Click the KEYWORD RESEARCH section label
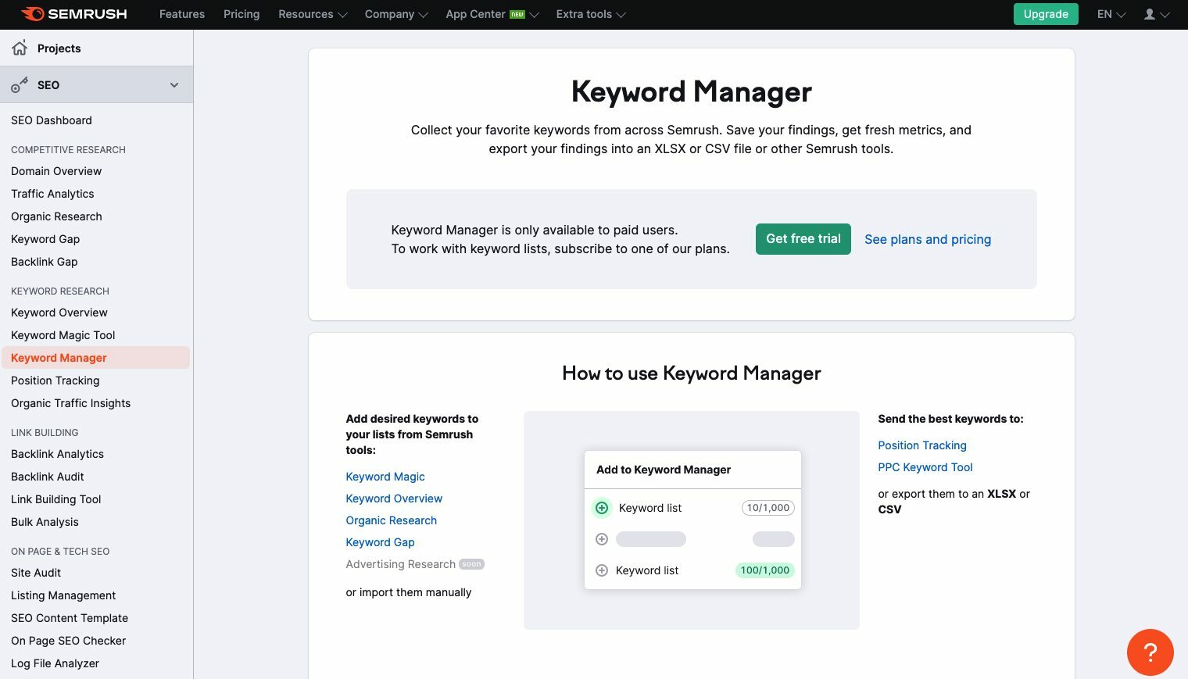Screen dimensions: 1188x679 point(60,291)
